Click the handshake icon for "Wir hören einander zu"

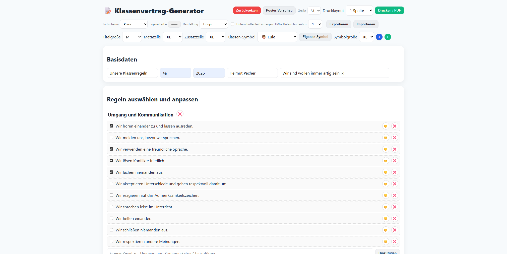[386, 126]
